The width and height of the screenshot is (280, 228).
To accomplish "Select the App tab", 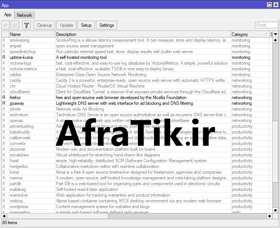I will (8, 15).
